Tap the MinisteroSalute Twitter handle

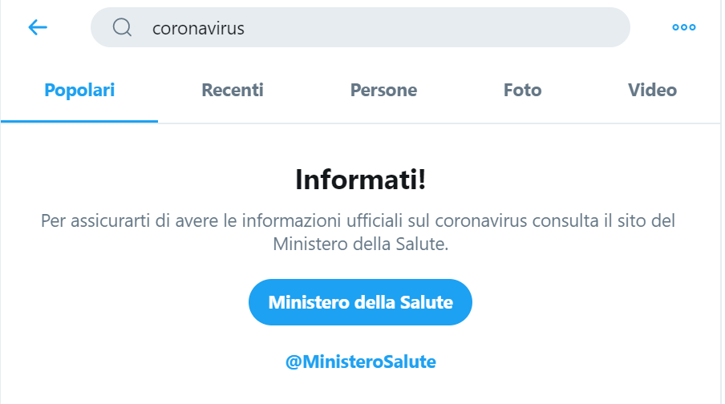360,362
